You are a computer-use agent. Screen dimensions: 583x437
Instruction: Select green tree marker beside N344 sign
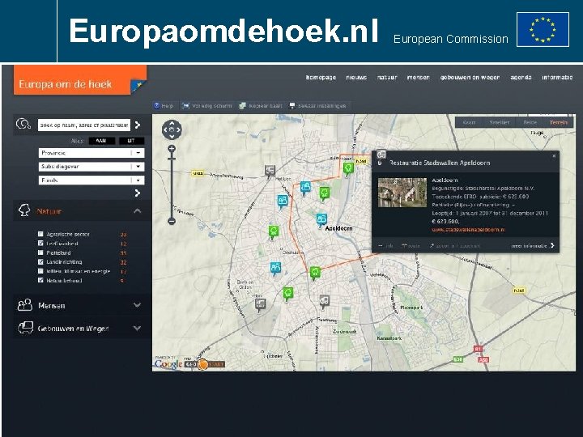[x=348, y=169]
